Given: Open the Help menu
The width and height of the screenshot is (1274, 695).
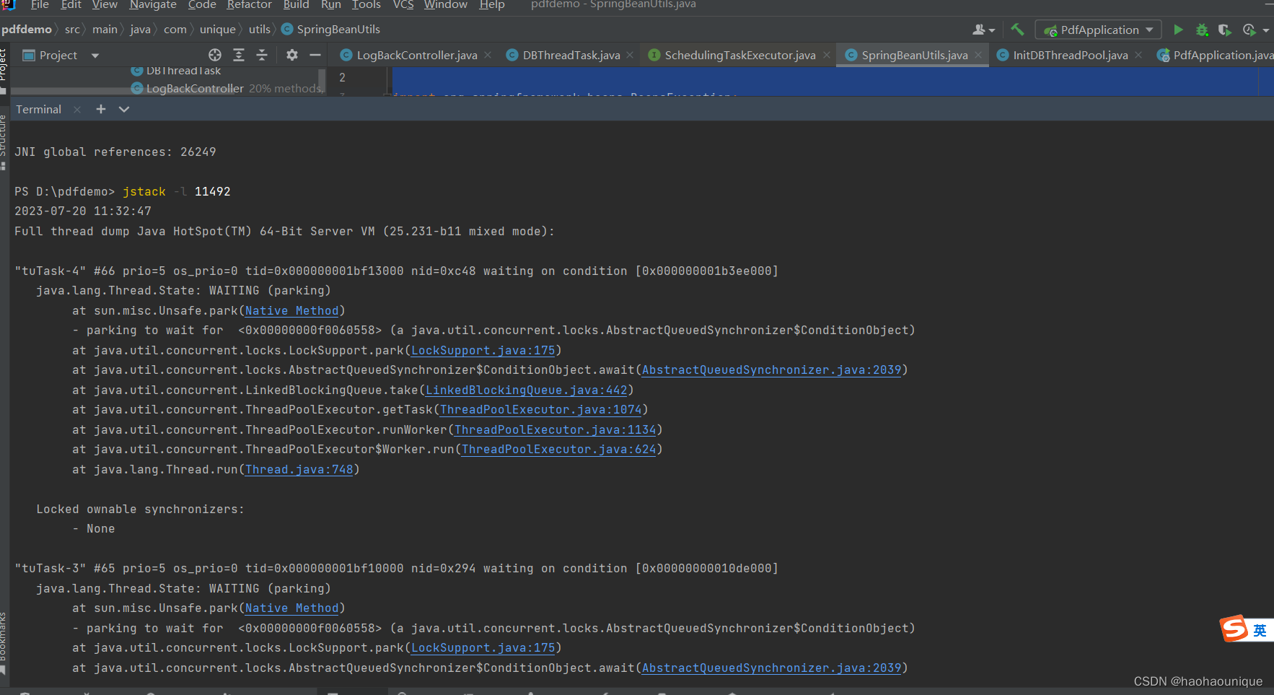Looking at the screenshot, I should [x=492, y=5].
